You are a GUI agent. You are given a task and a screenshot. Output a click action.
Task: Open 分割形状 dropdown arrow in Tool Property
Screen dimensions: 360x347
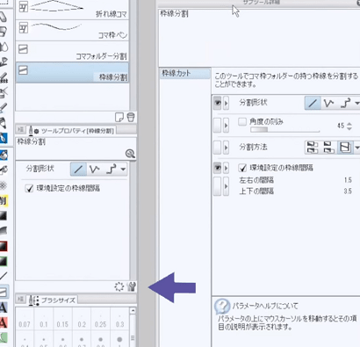click(x=123, y=170)
